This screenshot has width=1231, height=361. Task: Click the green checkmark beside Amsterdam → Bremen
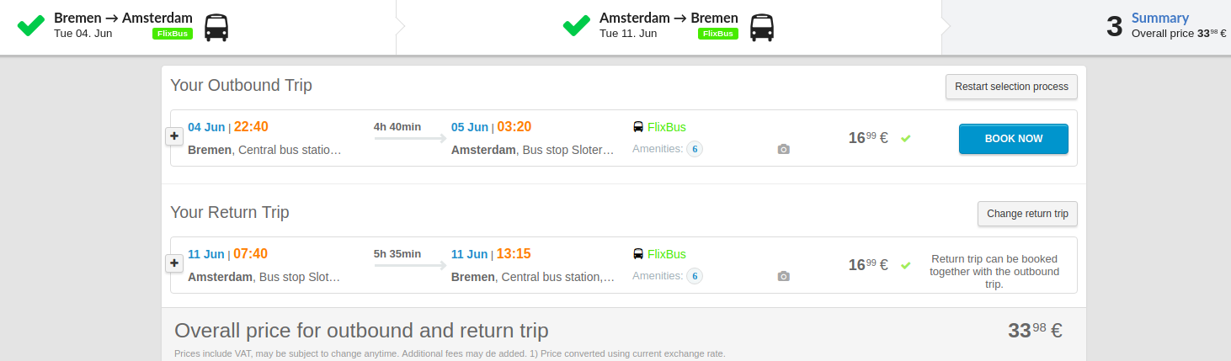pyautogui.click(x=577, y=25)
